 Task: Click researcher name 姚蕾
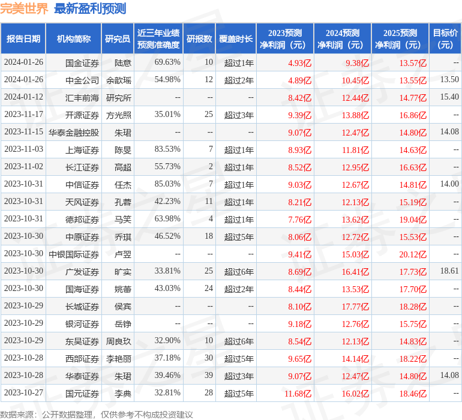tap(123, 289)
